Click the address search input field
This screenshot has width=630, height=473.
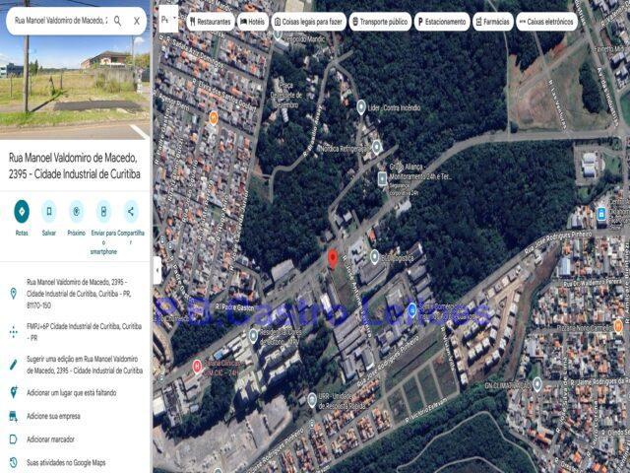tap(60, 21)
